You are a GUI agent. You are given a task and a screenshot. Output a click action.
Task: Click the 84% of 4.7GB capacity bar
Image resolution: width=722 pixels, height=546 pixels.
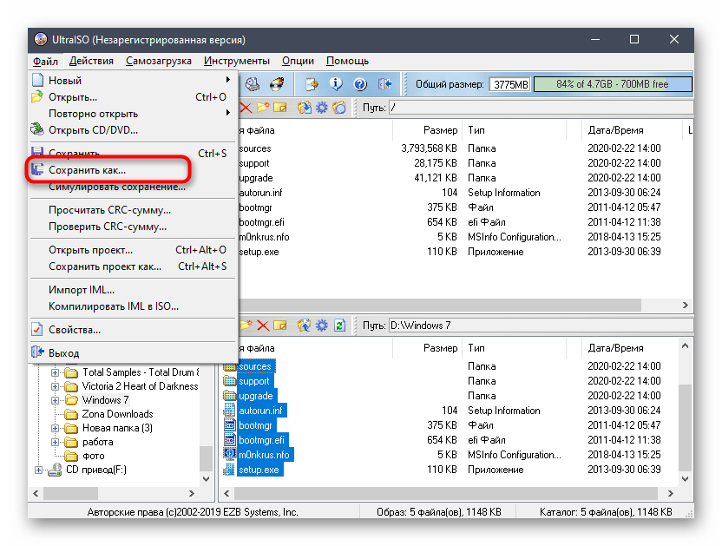613,84
